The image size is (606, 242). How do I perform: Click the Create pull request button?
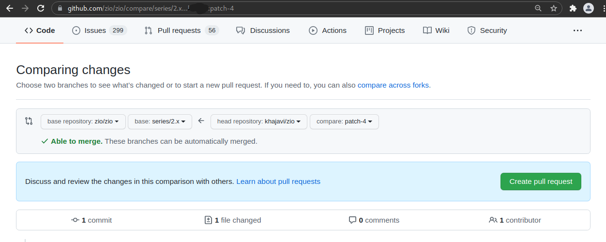[x=541, y=181]
